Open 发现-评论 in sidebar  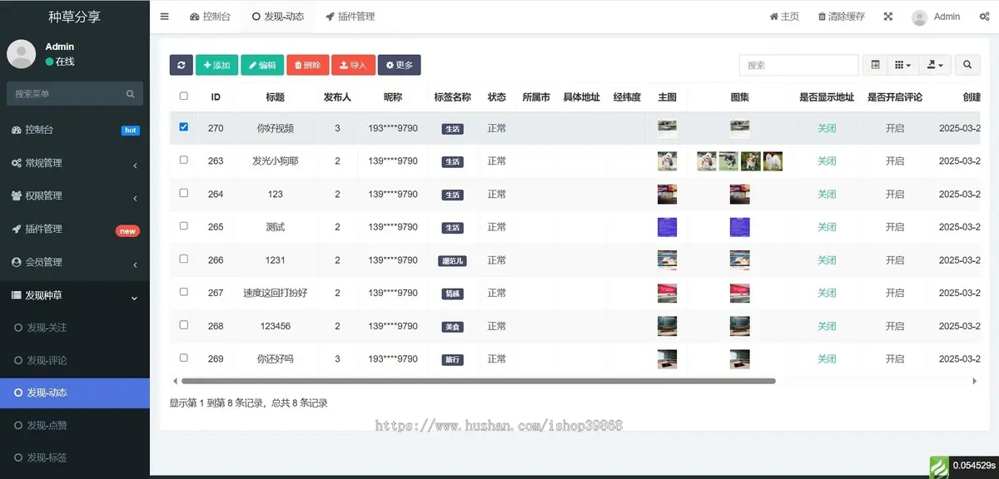(x=75, y=360)
